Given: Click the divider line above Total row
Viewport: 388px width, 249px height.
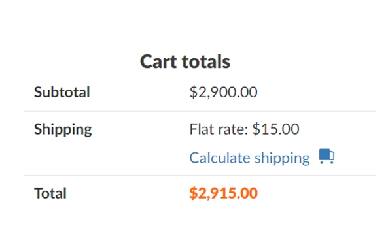Looking at the screenshot, I should (x=200, y=176).
